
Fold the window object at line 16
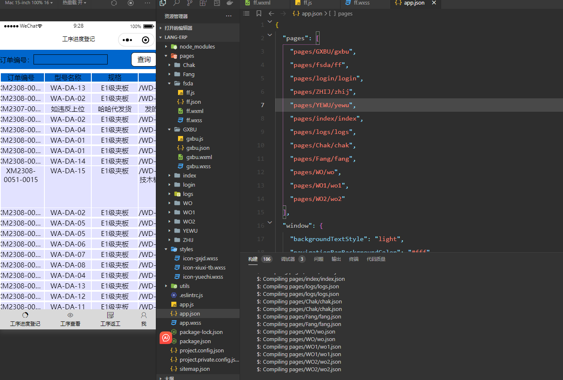270,222
